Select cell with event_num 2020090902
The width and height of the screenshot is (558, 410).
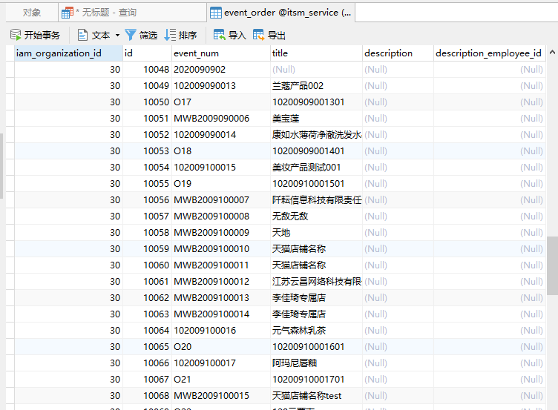[x=221, y=70]
